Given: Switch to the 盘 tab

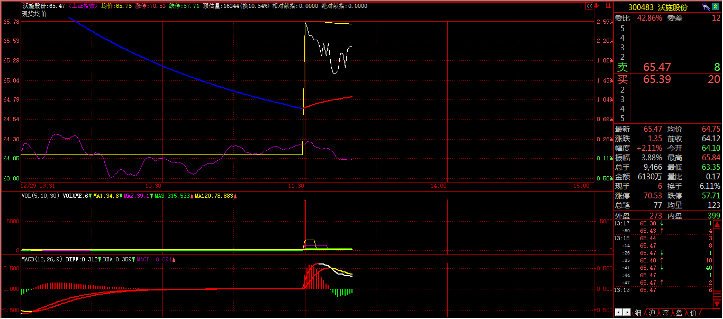Looking at the screenshot, I should pos(680,313).
